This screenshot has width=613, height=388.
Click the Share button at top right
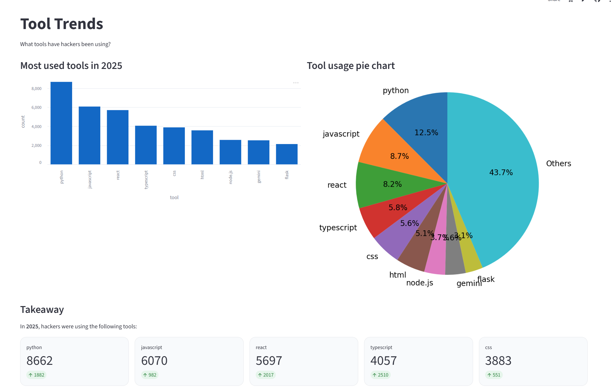pyautogui.click(x=554, y=1)
